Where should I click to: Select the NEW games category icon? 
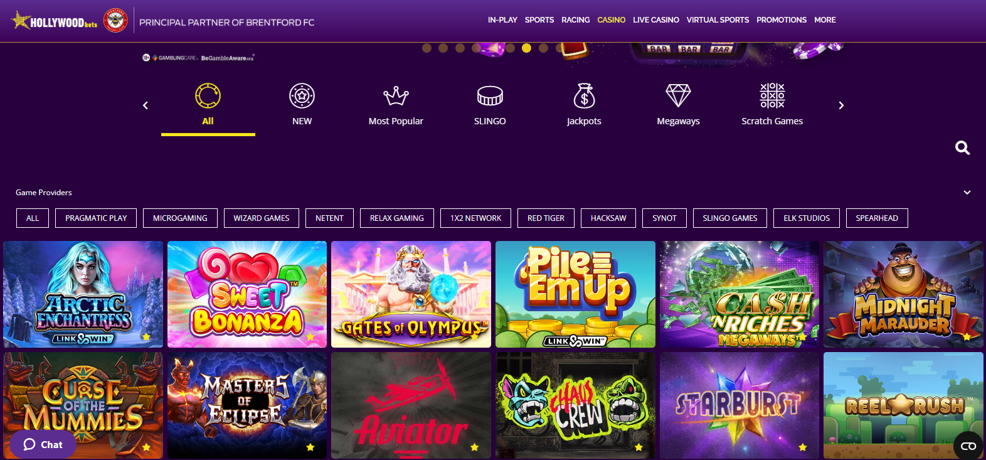302,96
